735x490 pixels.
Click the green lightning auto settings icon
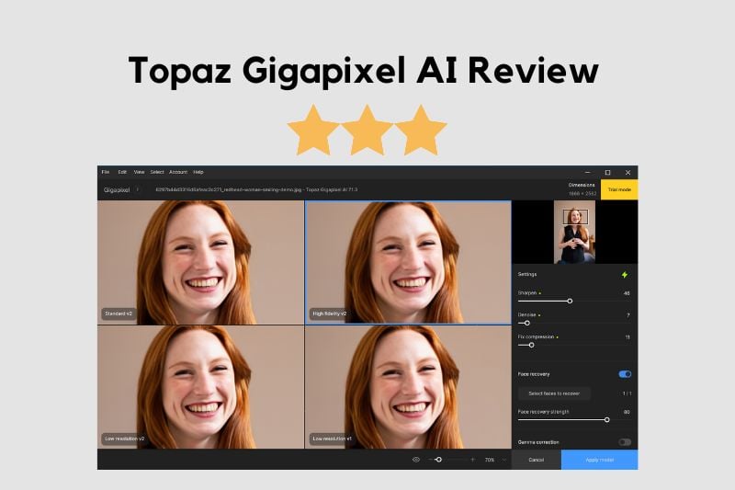point(625,275)
